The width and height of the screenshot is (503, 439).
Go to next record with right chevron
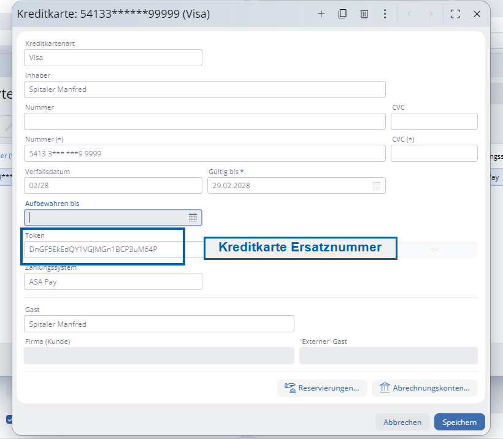click(431, 14)
